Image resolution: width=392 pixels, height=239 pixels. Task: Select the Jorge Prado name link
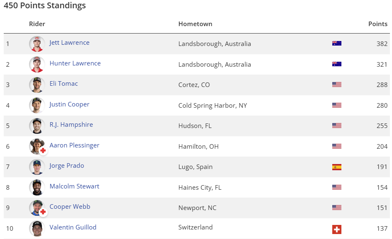pos(67,166)
